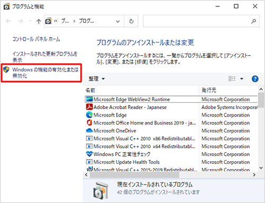The width and height of the screenshot is (265, 203).
Task: Click the refresh button
Action: 131,21
